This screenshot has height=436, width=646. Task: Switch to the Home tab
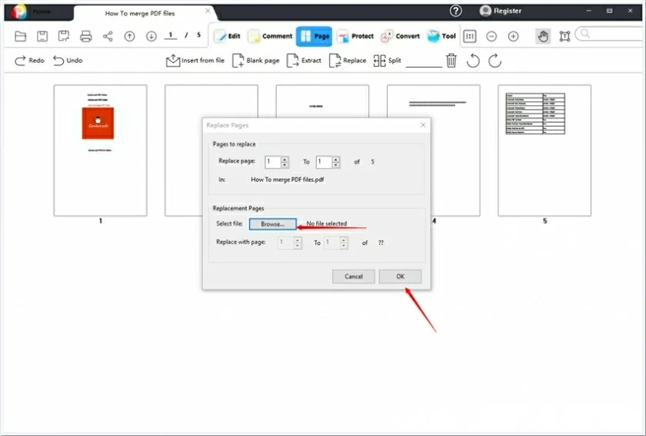[x=42, y=12]
